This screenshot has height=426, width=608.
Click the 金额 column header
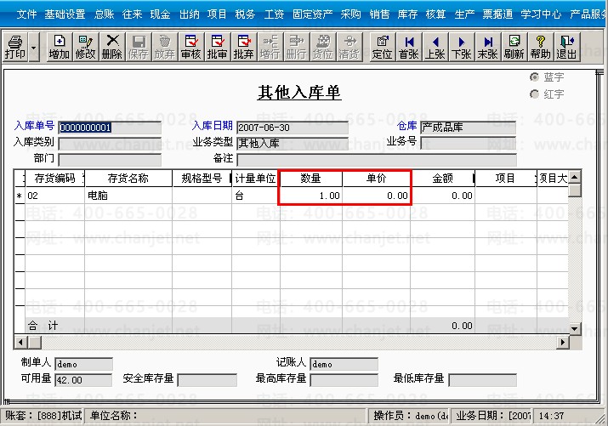click(442, 179)
